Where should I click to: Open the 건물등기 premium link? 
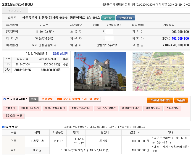10,108
